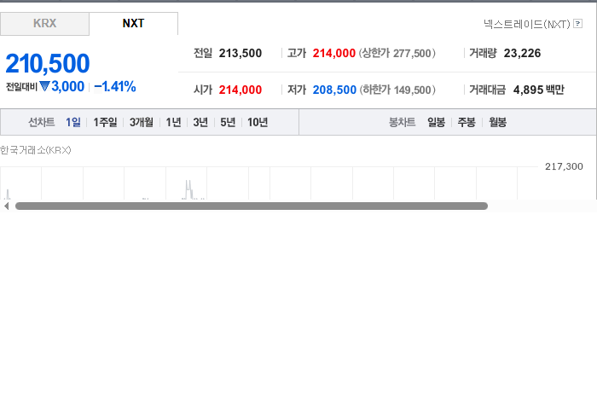Viewport: 597px width, 418px height.
Task: Click the upper limit text 상한가 277,500
Action: [397, 53]
